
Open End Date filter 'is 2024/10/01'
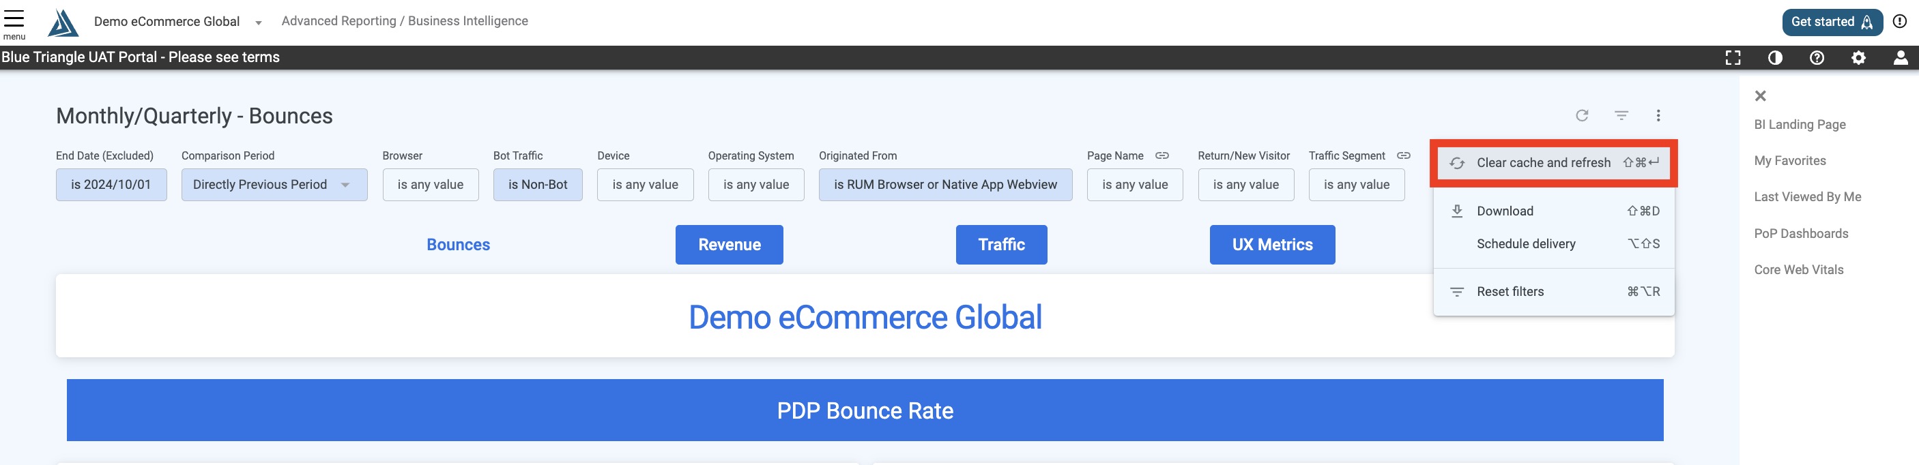pos(111,185)
